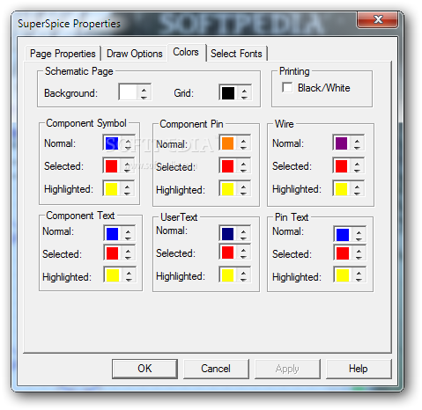Step the Component Text Selected color spinner
Image resolution: width=422 pixels, height=410 pixels.
coord(128,253)
